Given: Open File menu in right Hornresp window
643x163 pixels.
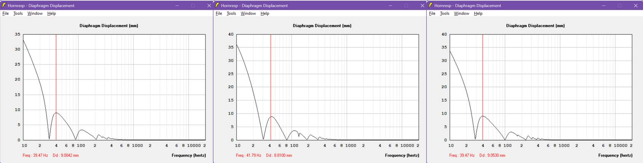Looking at the screenshot, I should point(432,13).
